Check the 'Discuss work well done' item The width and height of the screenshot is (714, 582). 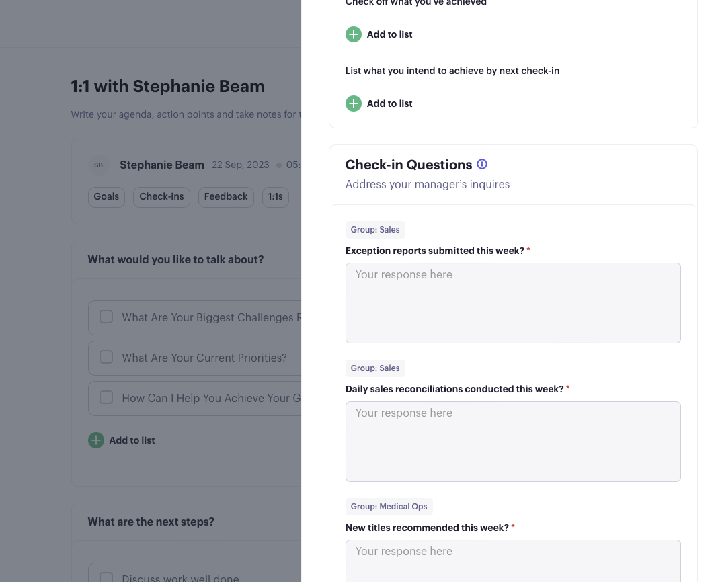(106, 577)
